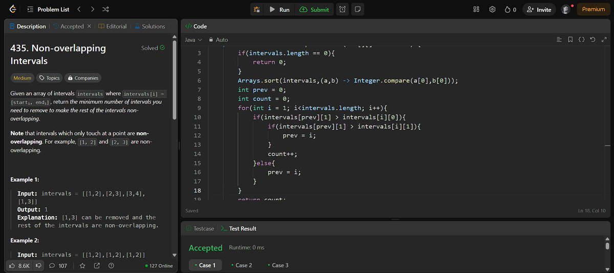Switch to the Testcase tab
The width and height of the screenshot is (614, 273).
pyautogui.click(x=200, y=229)
